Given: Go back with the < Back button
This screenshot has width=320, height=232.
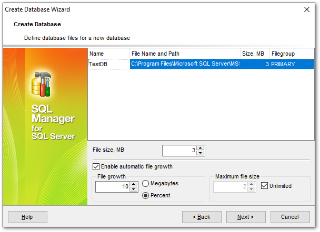Looking at the screenshot, I should 202,217.
